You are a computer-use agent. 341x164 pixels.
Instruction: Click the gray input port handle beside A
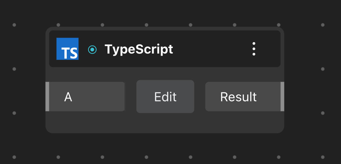pyautogui.click(x=47, y=97)
